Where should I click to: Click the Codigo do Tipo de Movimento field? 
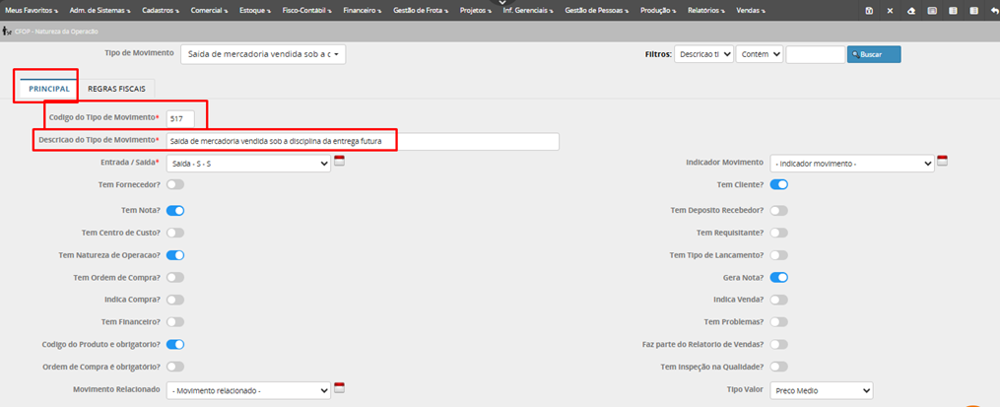tap(180, 118)
